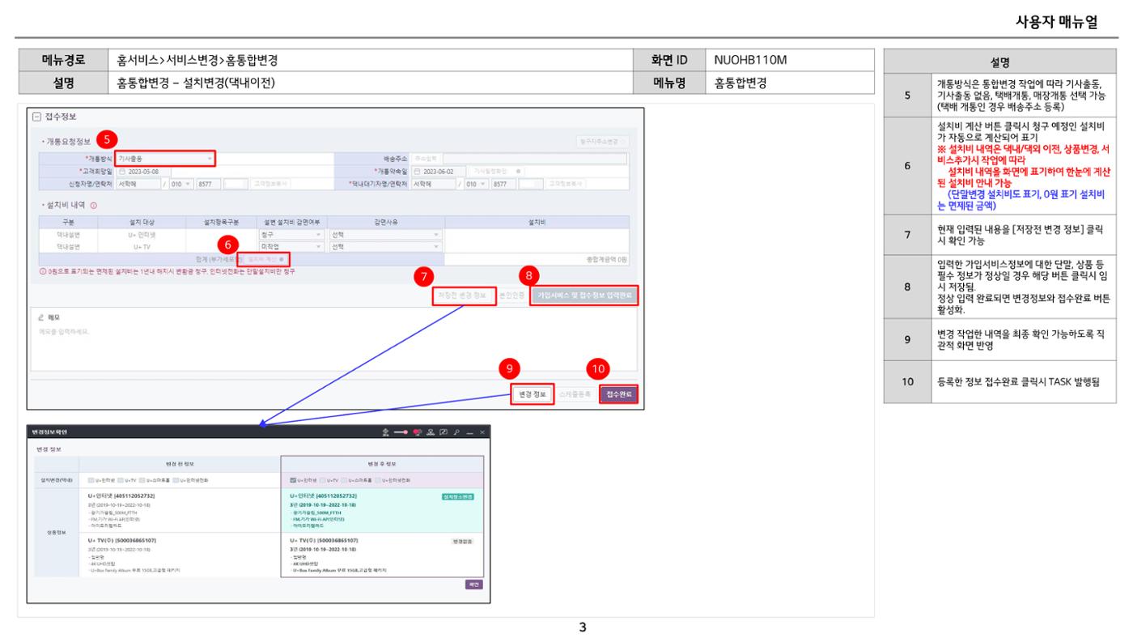
Task: Toggle U+인터넷 checkbox under 변경 전 정보
Action: click(x=91, y=480)
